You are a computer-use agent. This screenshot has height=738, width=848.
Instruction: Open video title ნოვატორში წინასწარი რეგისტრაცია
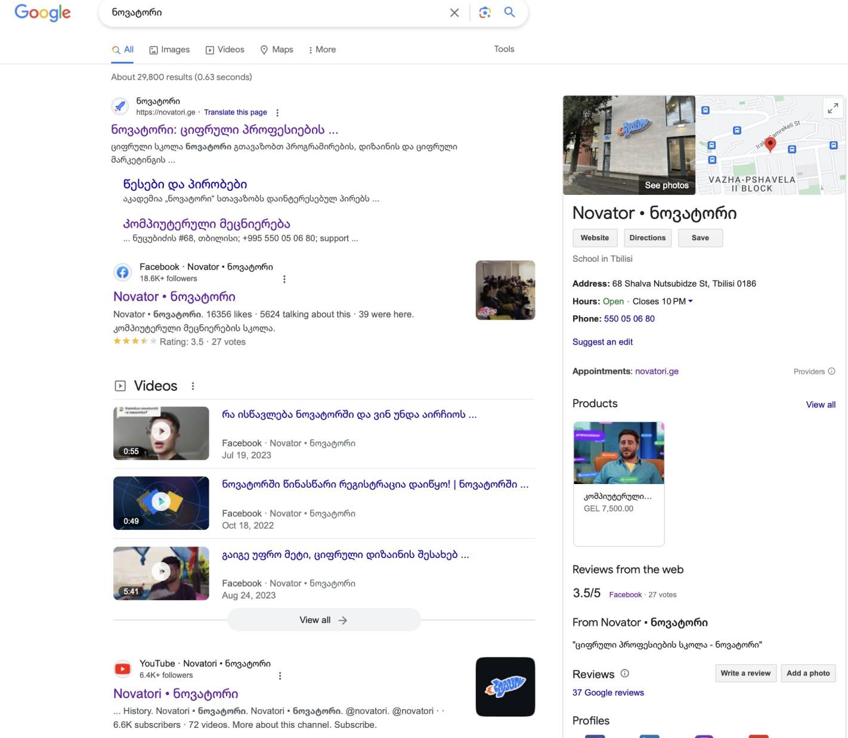[375, 485]
